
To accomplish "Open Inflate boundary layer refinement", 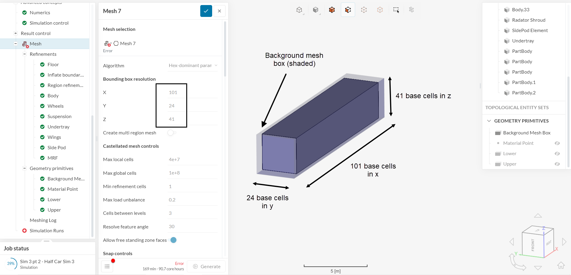I will 66,75.
